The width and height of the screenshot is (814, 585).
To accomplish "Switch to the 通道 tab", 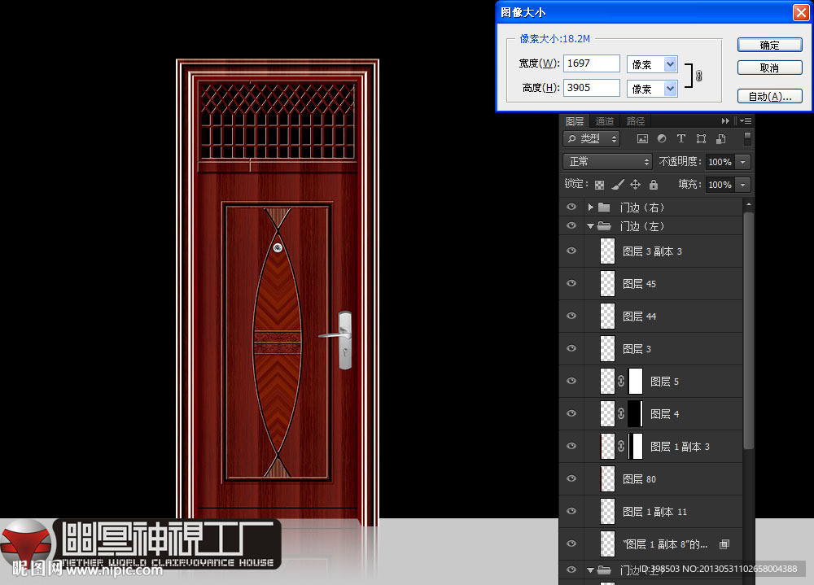I will 605,121.
